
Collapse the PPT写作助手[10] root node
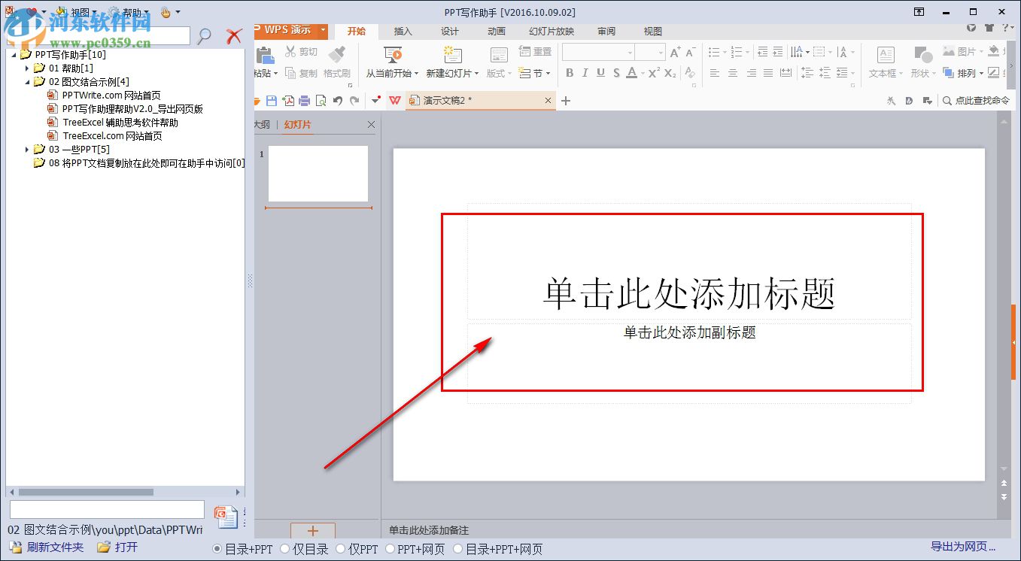point(14,55)
